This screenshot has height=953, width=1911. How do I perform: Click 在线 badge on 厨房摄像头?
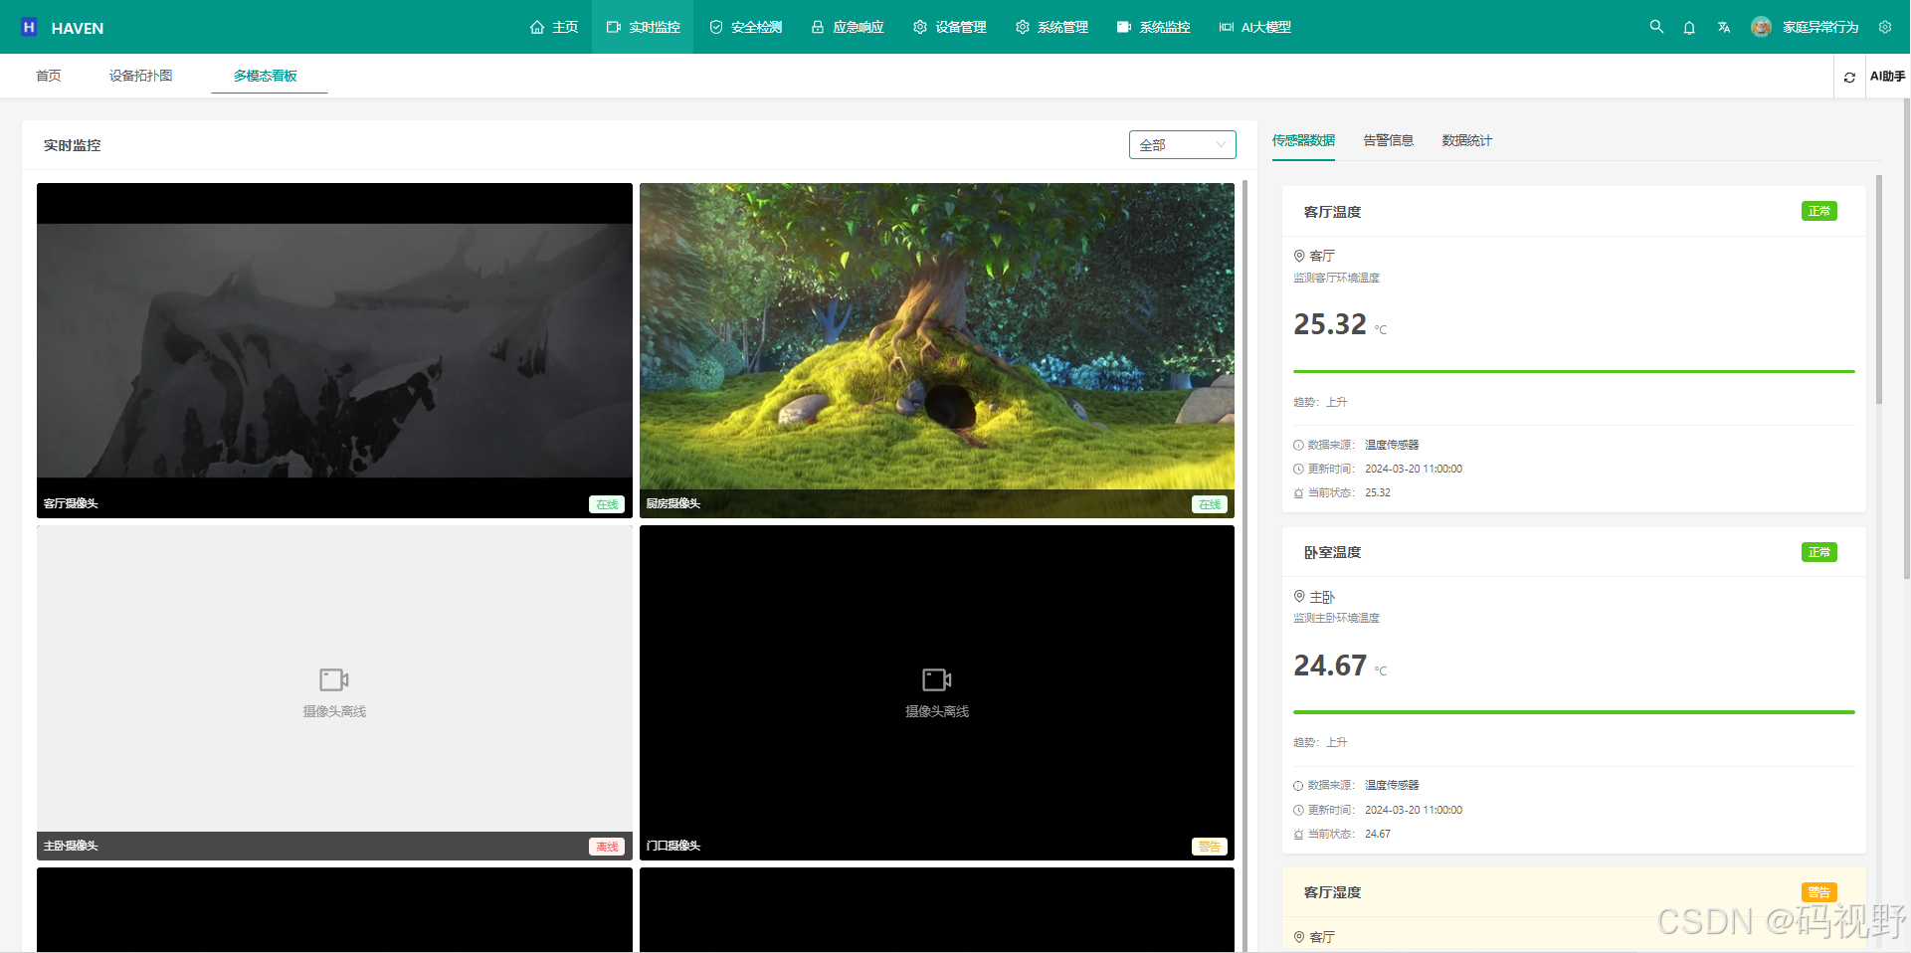1210,504
